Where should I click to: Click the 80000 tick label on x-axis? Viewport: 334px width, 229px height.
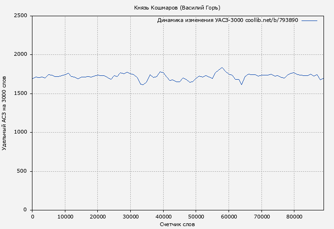coord(294,217)
